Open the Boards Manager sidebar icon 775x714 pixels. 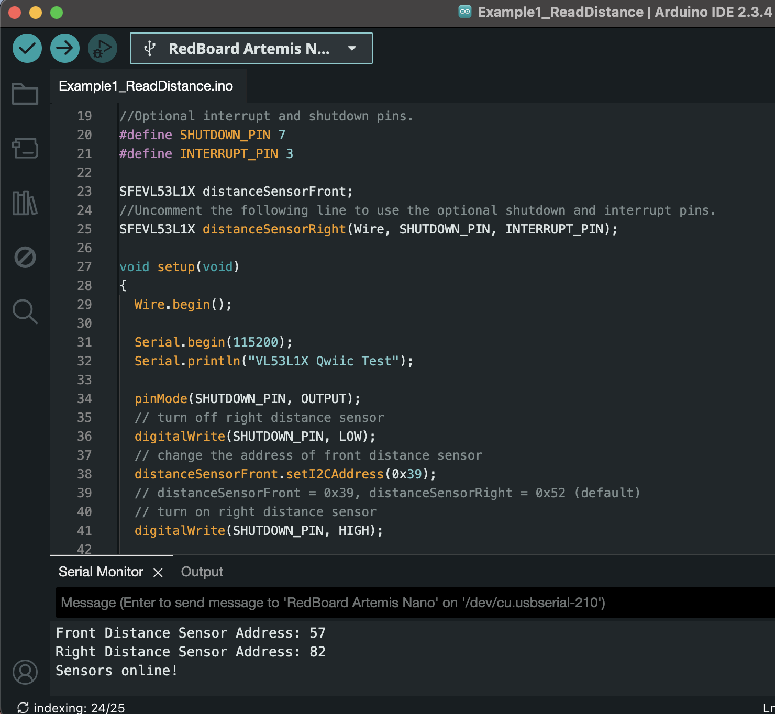[x=25, y=148]
